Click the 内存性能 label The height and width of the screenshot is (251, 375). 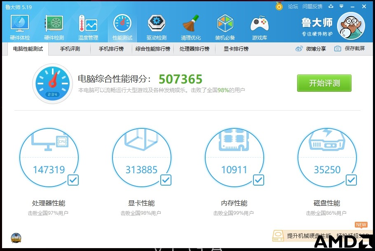(234, 203)
